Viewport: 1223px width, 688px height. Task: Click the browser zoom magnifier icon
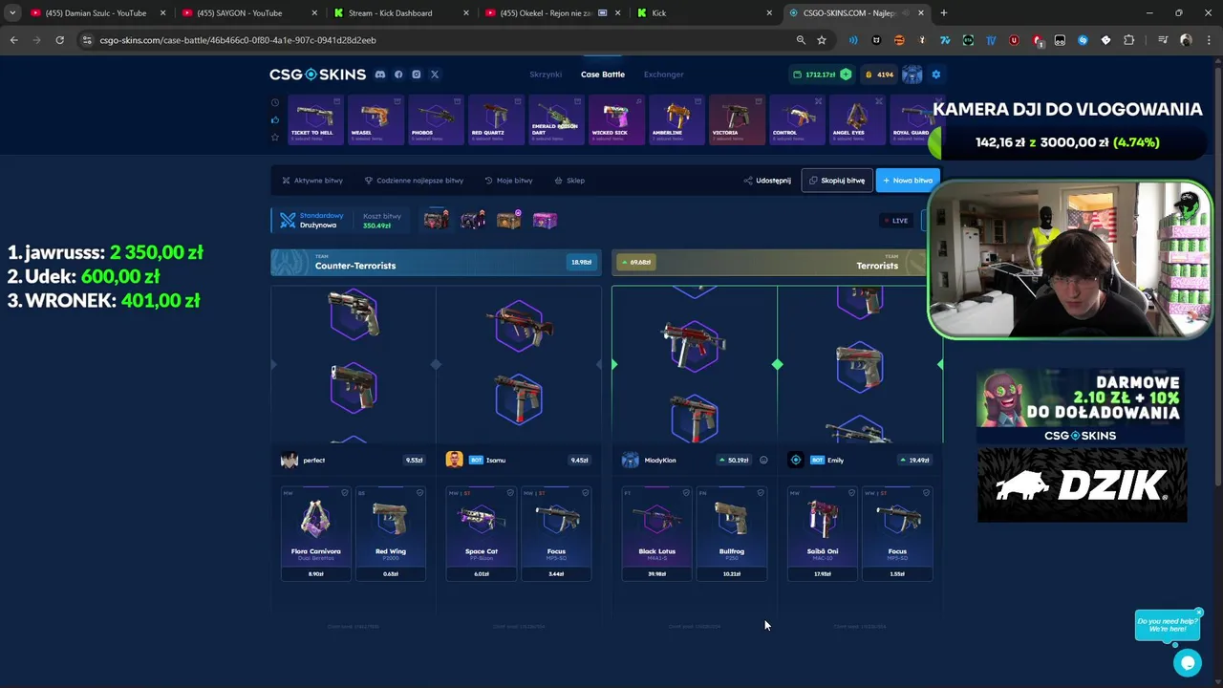coord(801,40)
